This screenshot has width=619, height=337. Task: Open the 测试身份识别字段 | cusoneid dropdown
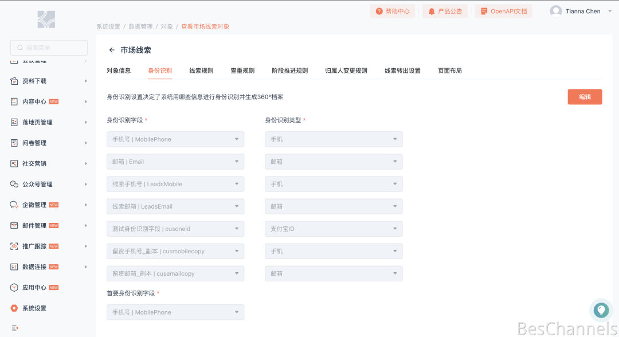click(175, 229)
